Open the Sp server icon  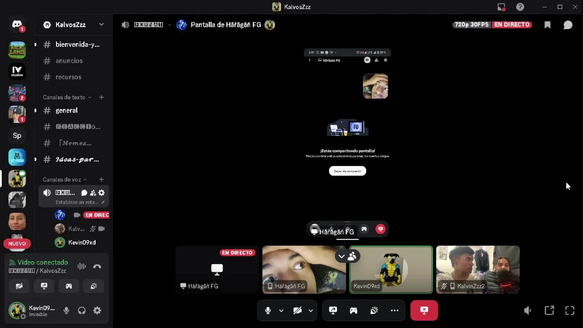click(x=17, y=135)
